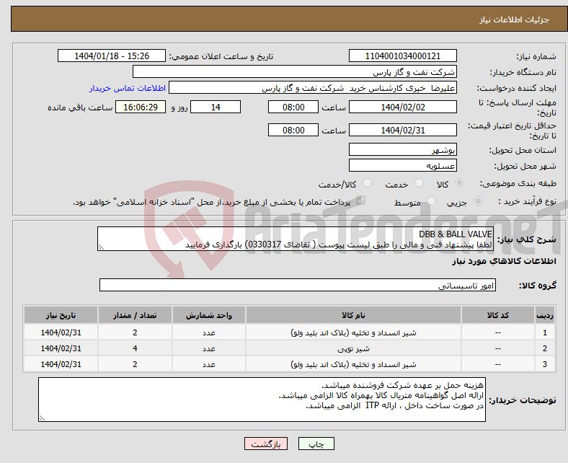Open the اطلاعات تماس خریدار link
This screenshot has height=463, width=568.
point(128,88)
